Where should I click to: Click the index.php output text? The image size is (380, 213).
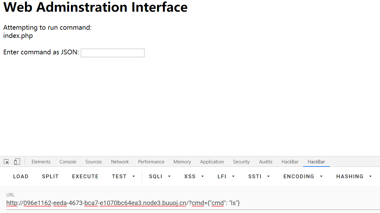[x=18, y=36]
